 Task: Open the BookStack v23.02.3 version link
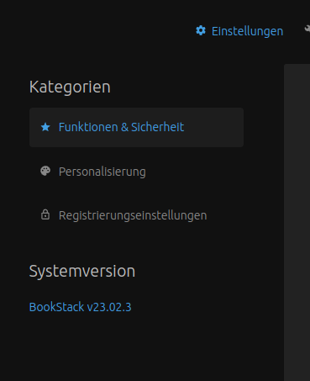pyautogui.click(x=80, y=307)
